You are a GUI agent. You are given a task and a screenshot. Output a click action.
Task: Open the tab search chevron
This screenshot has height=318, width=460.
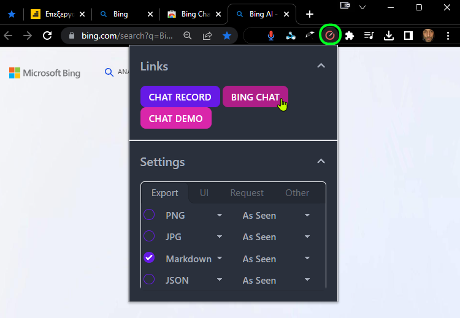click(x=362, y=7)
